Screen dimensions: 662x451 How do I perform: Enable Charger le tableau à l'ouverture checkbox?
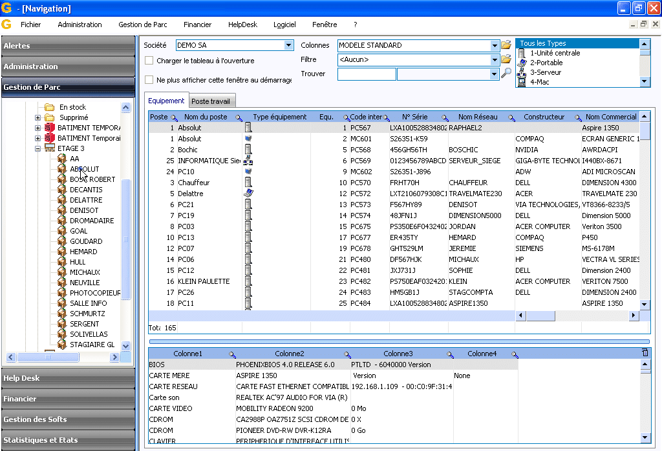pyautogui.click(x=149, y=61)
